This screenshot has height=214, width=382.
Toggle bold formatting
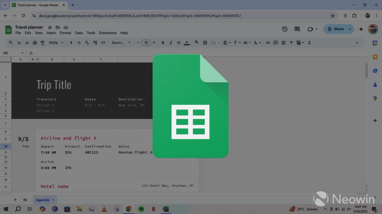point(163,43)
